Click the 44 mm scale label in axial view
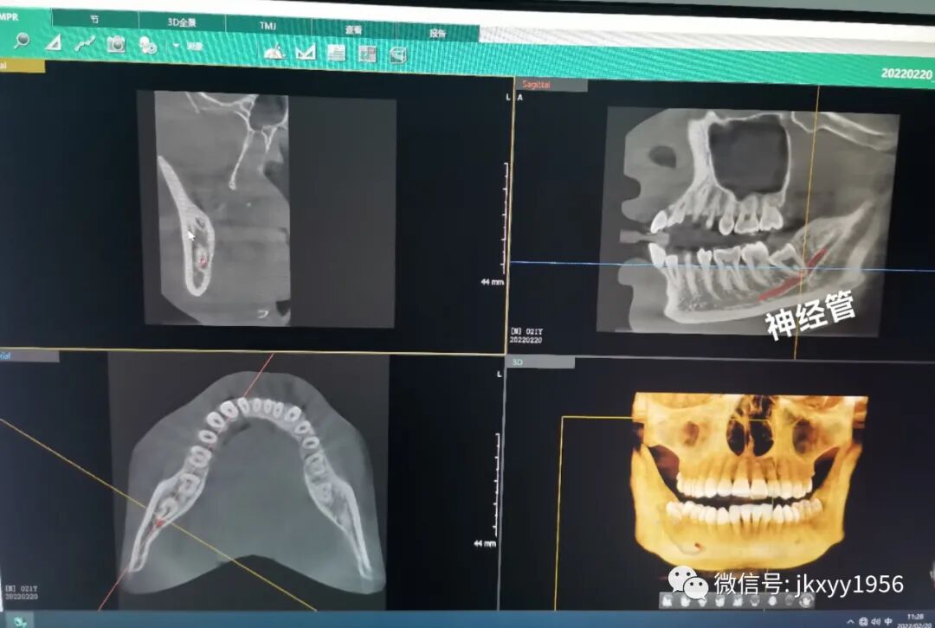The width and height of the screenshot is (935, 628). click(x=484, y=543)
